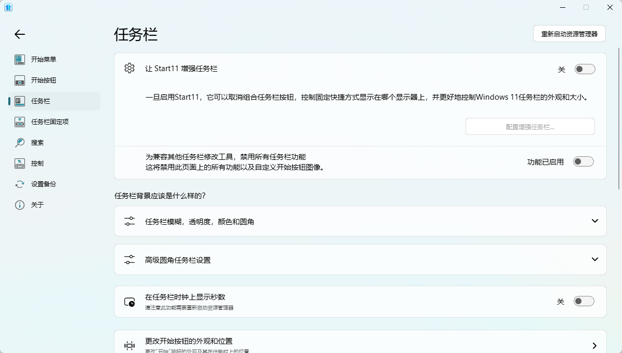The height and width of the screenshot is (353, 622).
Task: Click the 配置增强任务栏... button
Action: pyautogui.click(x=530, y=127)
